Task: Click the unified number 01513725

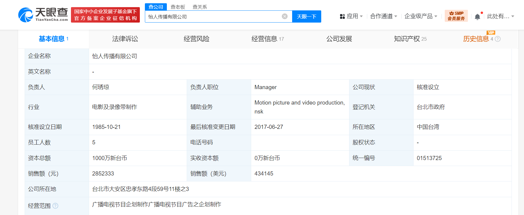Action: (x=429, y=158)
